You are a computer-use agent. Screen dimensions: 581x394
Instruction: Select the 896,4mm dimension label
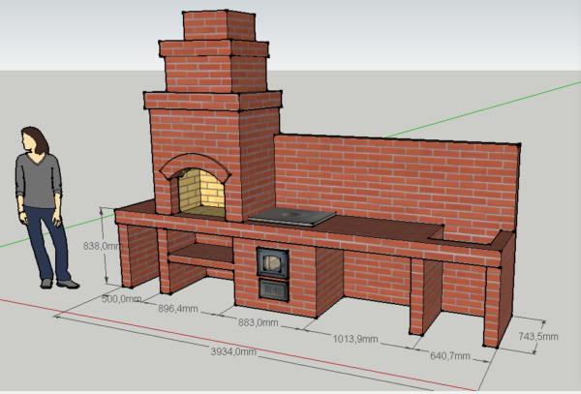[x=178, y=309]
